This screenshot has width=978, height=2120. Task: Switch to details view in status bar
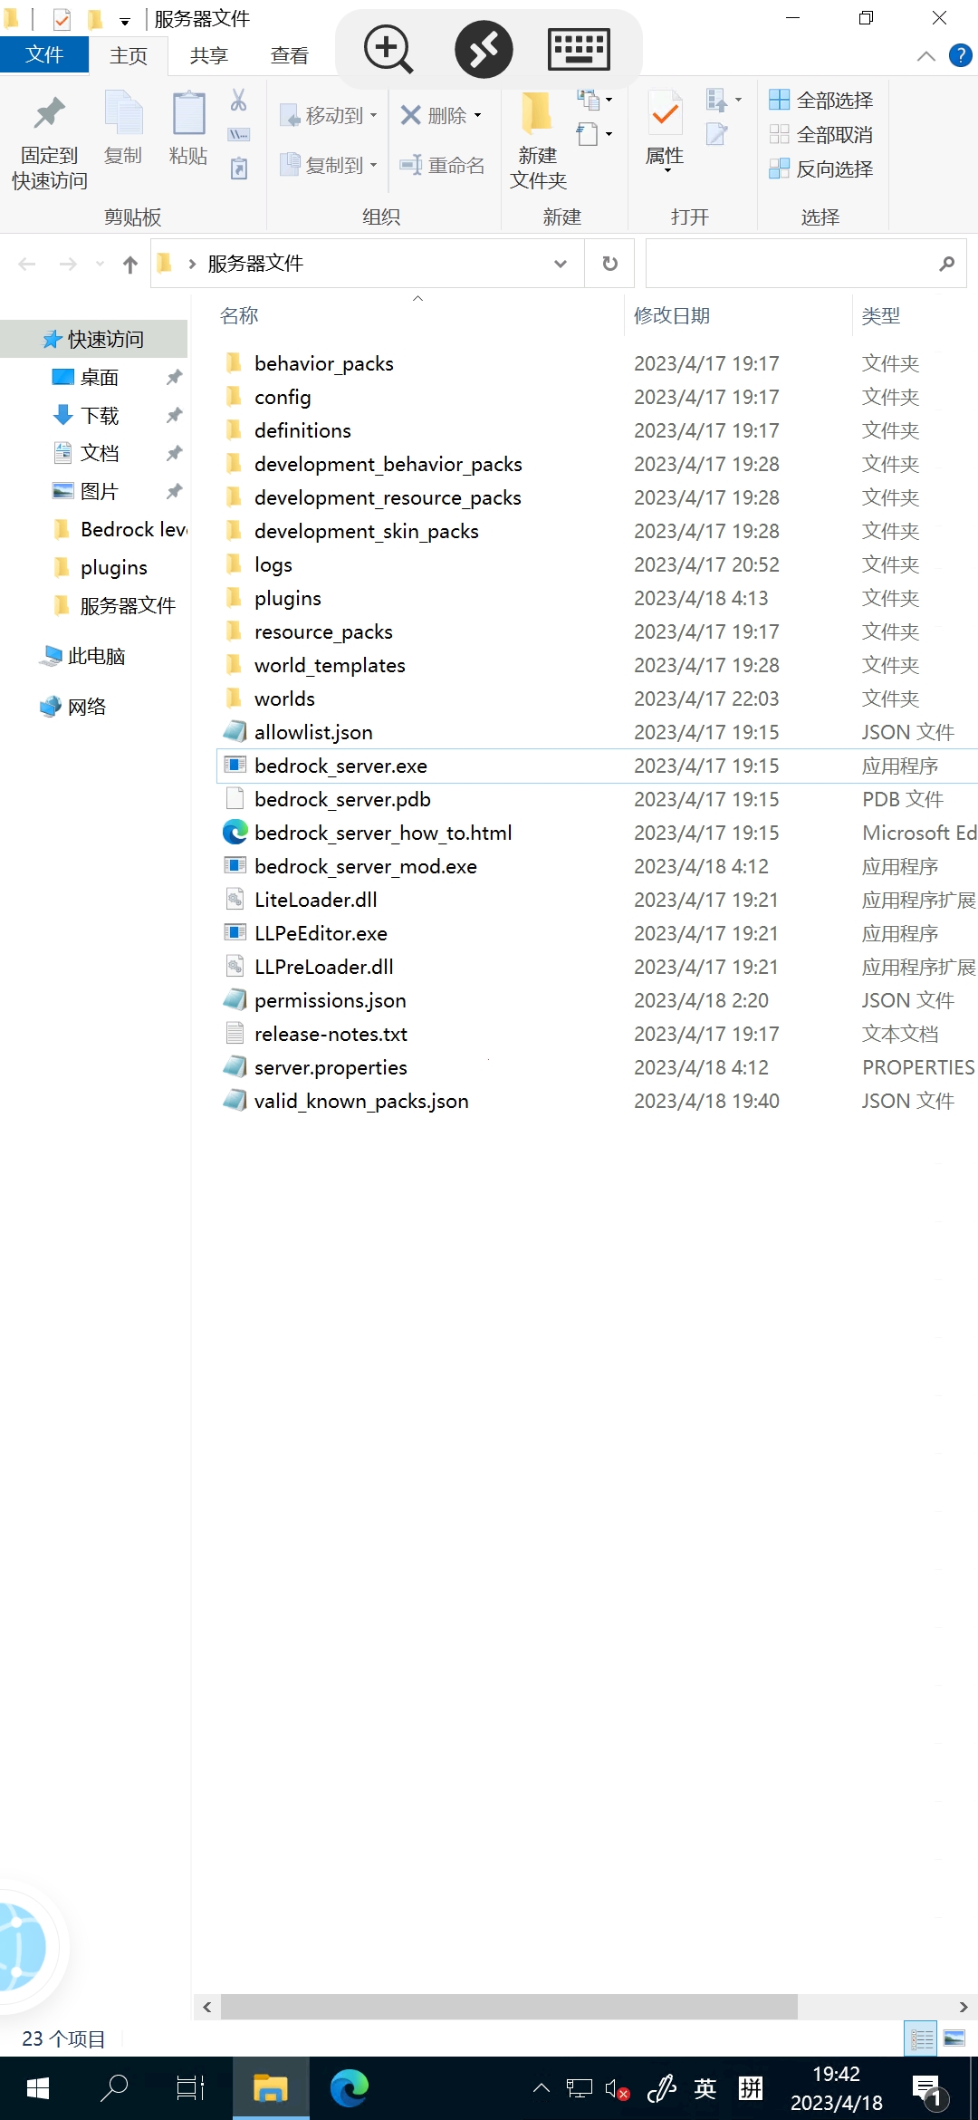922,2038
